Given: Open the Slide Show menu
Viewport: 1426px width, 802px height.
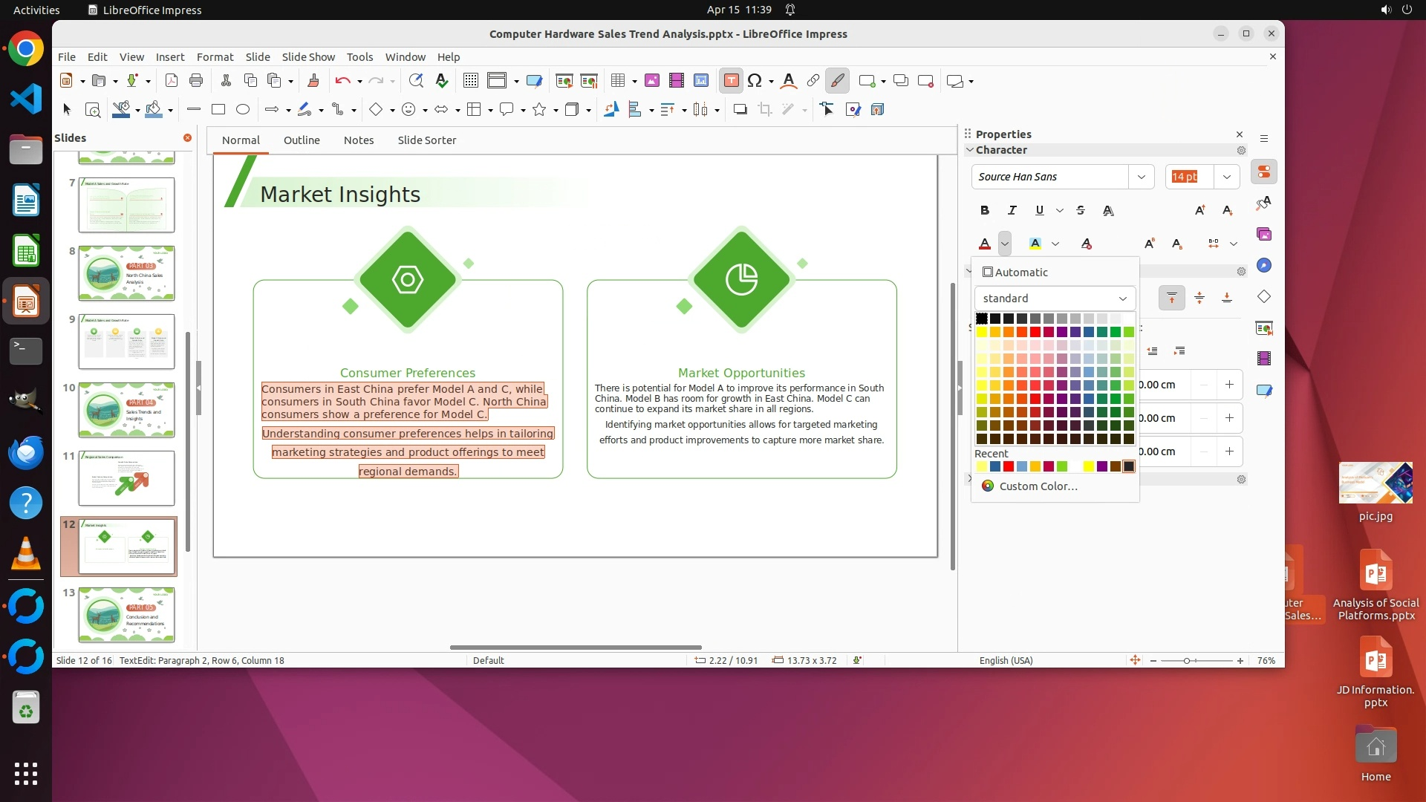Looking at the screenshot, I should [x=307, y=57].
